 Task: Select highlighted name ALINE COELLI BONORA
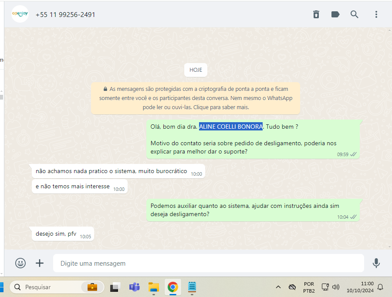[231, 127]
